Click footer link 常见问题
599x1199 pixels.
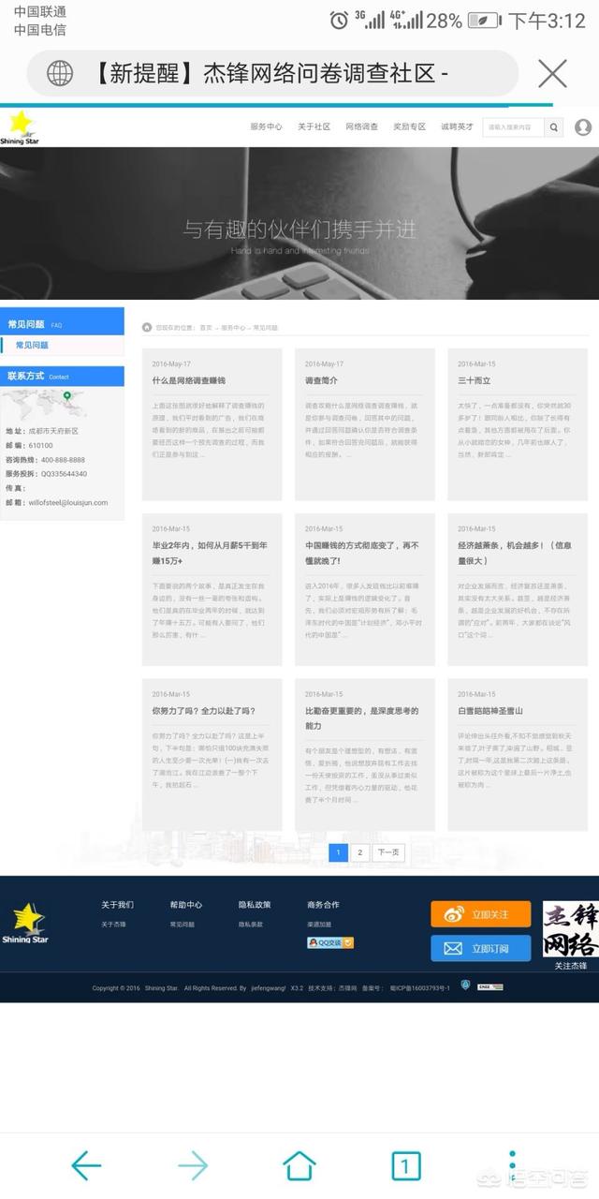click(183, 925)
